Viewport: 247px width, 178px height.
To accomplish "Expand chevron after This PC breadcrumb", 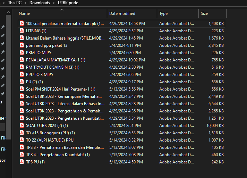I will point(25,3).
